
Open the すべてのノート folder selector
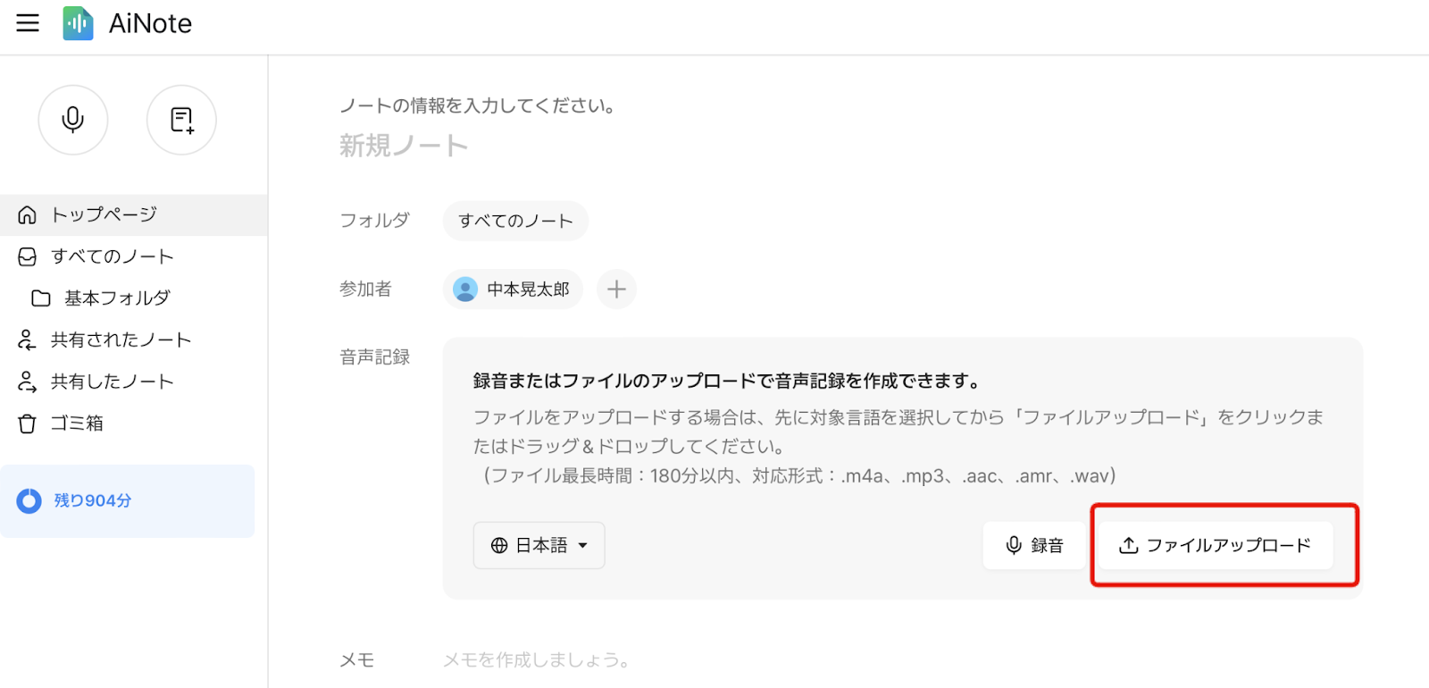point(515,221)
